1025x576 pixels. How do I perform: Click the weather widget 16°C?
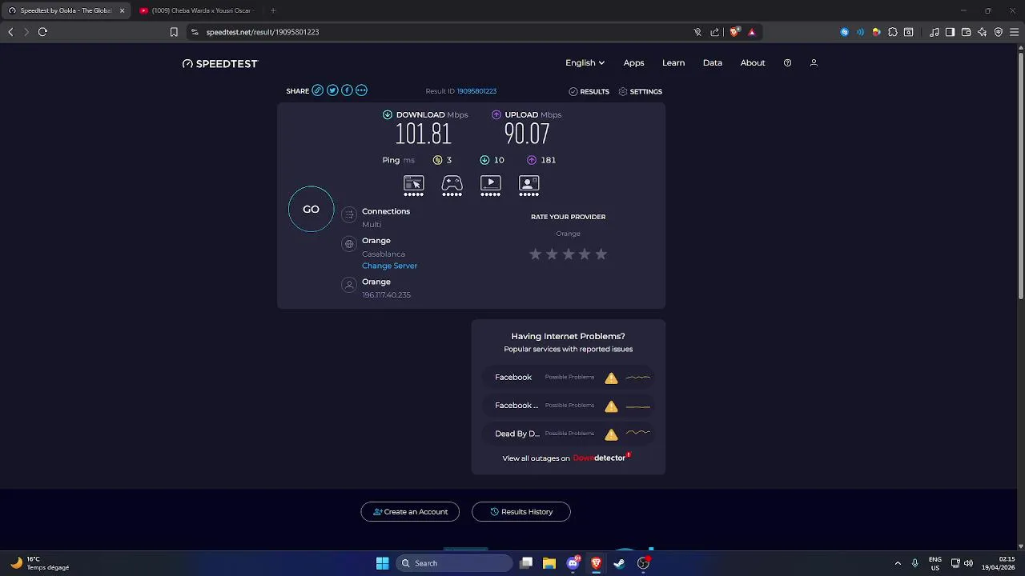(40, 563)
